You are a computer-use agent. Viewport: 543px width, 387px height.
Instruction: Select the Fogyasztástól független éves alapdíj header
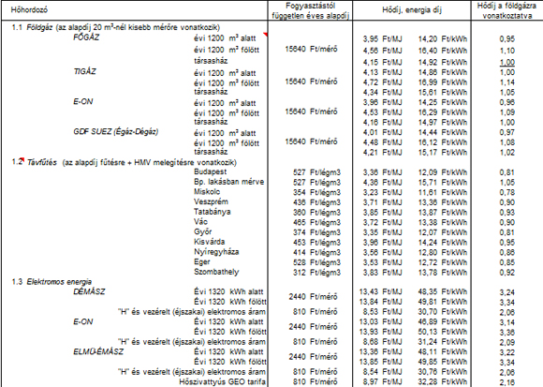[310, 10]
